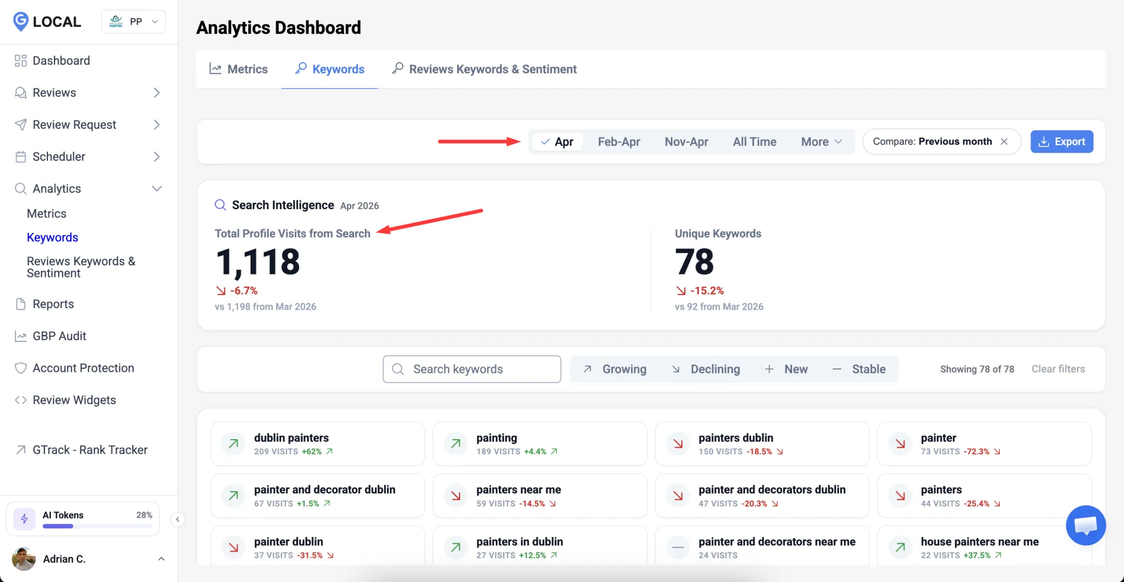Screen dimensions: 1124x582
Task: Click growing arrow icon on painters in dublin
Action: pos(455,547)
